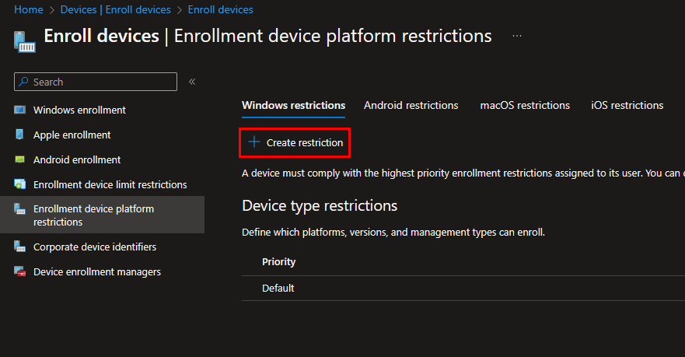
Task: Click the Enroll devices breadcrumb link
Action: (x=219, y=9)
